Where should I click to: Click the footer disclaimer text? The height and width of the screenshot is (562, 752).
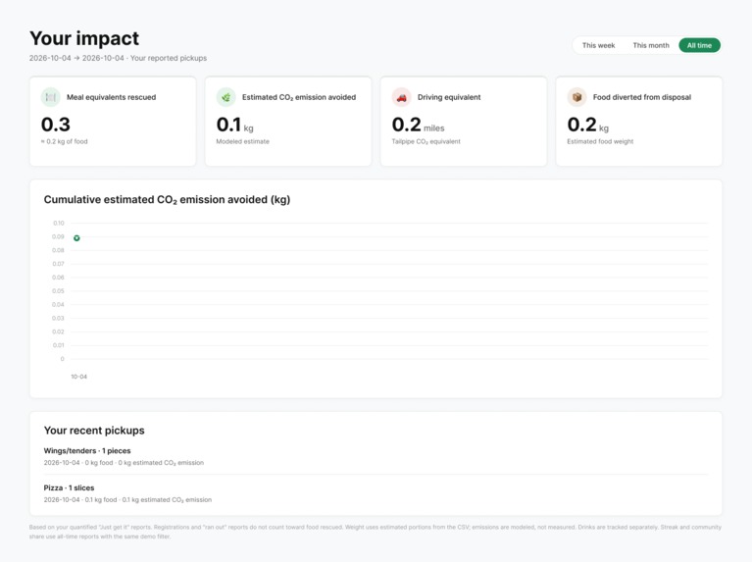(376, 532)
